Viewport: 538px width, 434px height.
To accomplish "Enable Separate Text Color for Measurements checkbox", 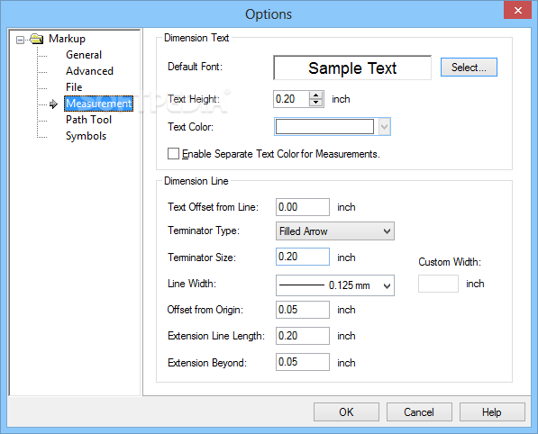I will (173, 154).
